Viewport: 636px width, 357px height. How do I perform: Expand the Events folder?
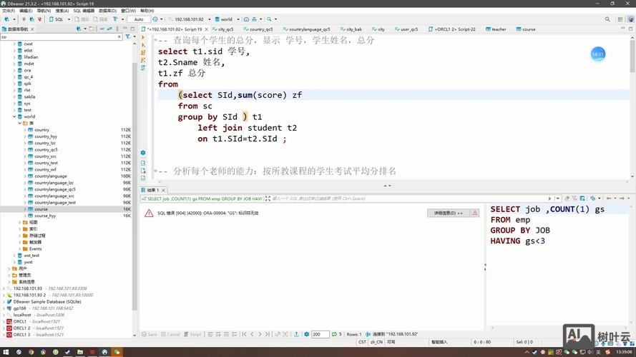(x=19, y=249)
